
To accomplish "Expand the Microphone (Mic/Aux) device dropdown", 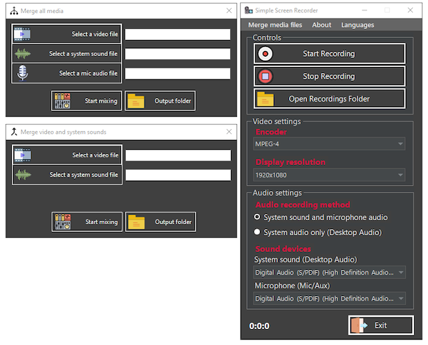I will click(329, 299).
